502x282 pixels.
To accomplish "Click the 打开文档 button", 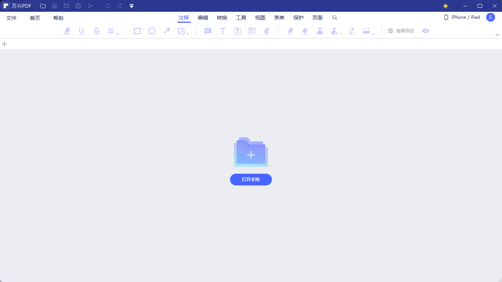I will point(251,180).
